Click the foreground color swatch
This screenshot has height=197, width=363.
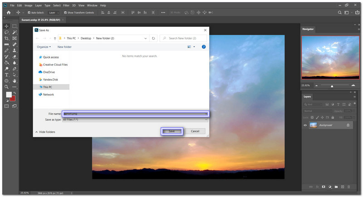click(8, 95)
